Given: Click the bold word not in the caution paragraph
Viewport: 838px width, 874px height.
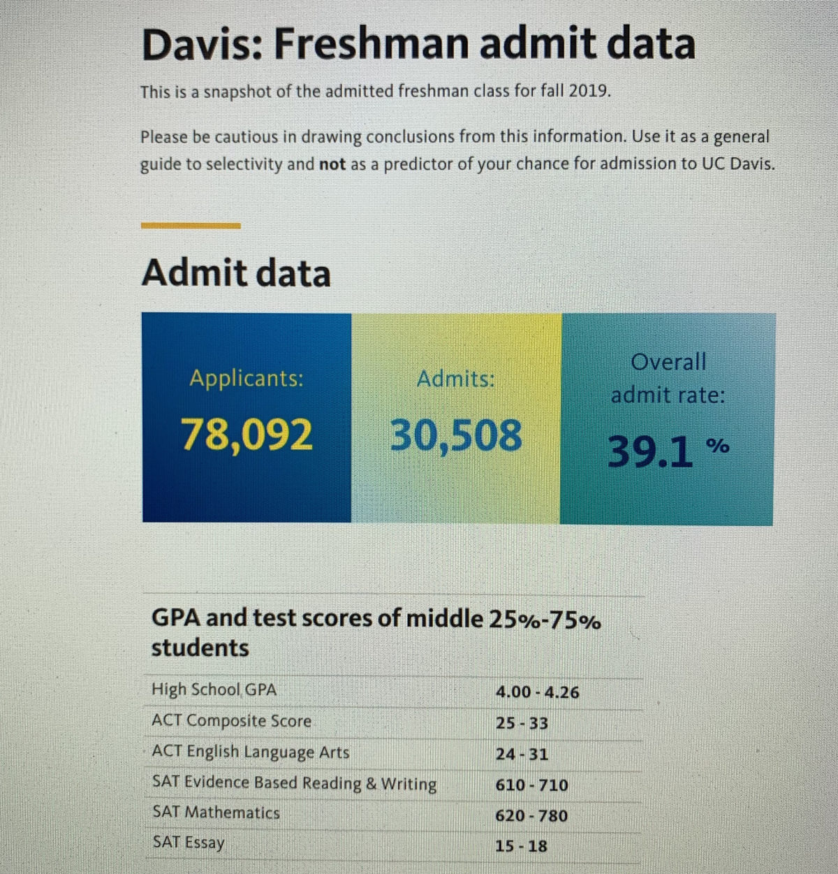Looking at the screenshot, I should pos(332,165).
